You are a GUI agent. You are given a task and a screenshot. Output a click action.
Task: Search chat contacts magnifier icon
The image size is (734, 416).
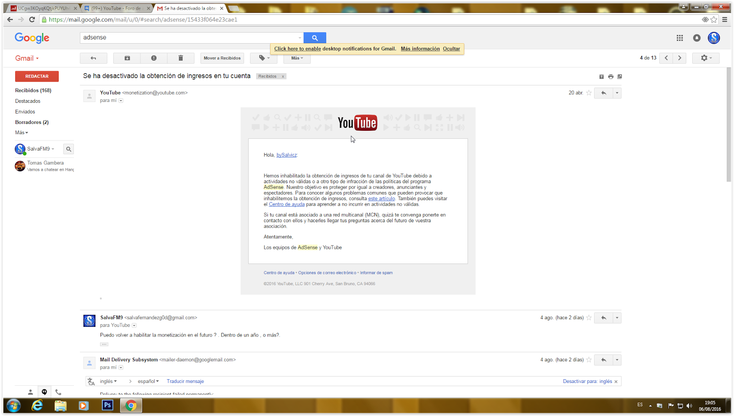[68, 149]
